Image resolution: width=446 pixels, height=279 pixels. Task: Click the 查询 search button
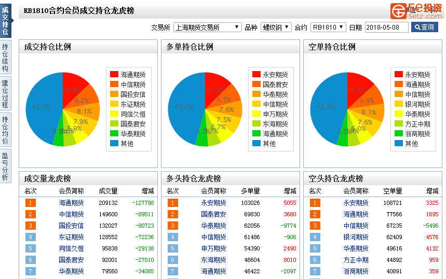(424, 27)
